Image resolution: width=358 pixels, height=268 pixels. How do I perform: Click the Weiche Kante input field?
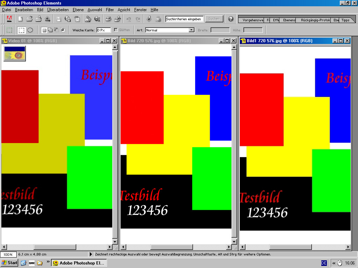[x=103, y=30]
